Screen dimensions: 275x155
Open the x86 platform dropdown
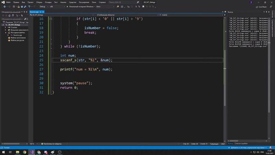pos(57,7)
